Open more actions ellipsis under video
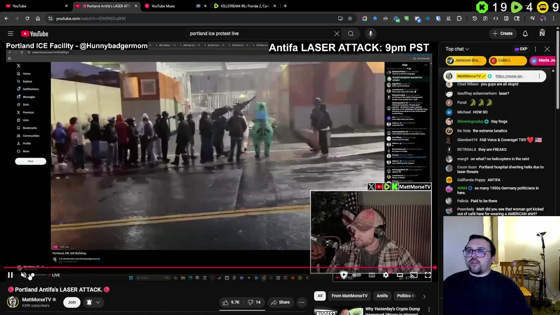This screenshot has width=560, height=315. (301, 302)
